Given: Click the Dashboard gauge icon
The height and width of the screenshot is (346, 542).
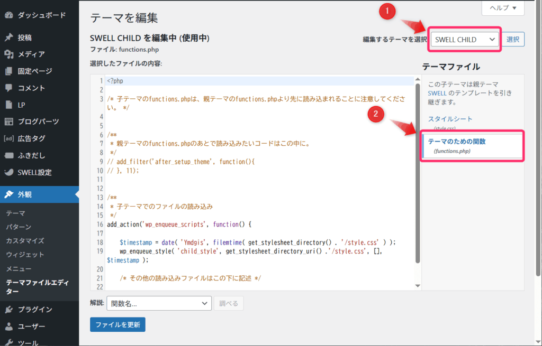Looking at the screenshot, I should (x=8, y=15).
